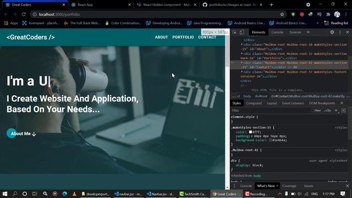Open the taskbar search icon
This screenshot has height=198, width=352.
15,194
